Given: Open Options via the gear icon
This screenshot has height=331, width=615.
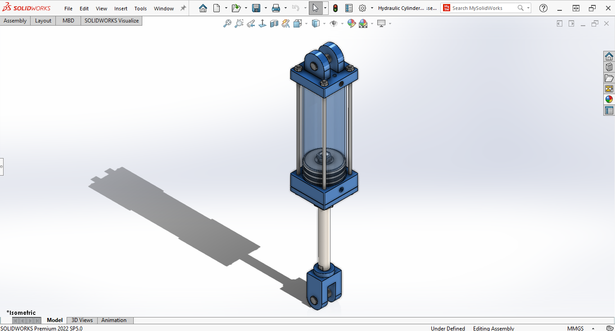Looking at the screenshot, I should [x=362, y=8].
